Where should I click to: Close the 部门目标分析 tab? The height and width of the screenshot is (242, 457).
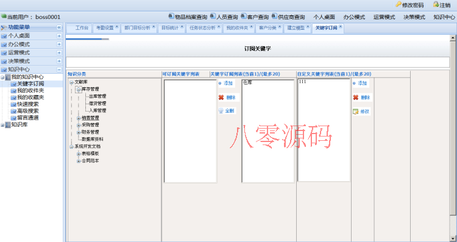click(154, 26)
